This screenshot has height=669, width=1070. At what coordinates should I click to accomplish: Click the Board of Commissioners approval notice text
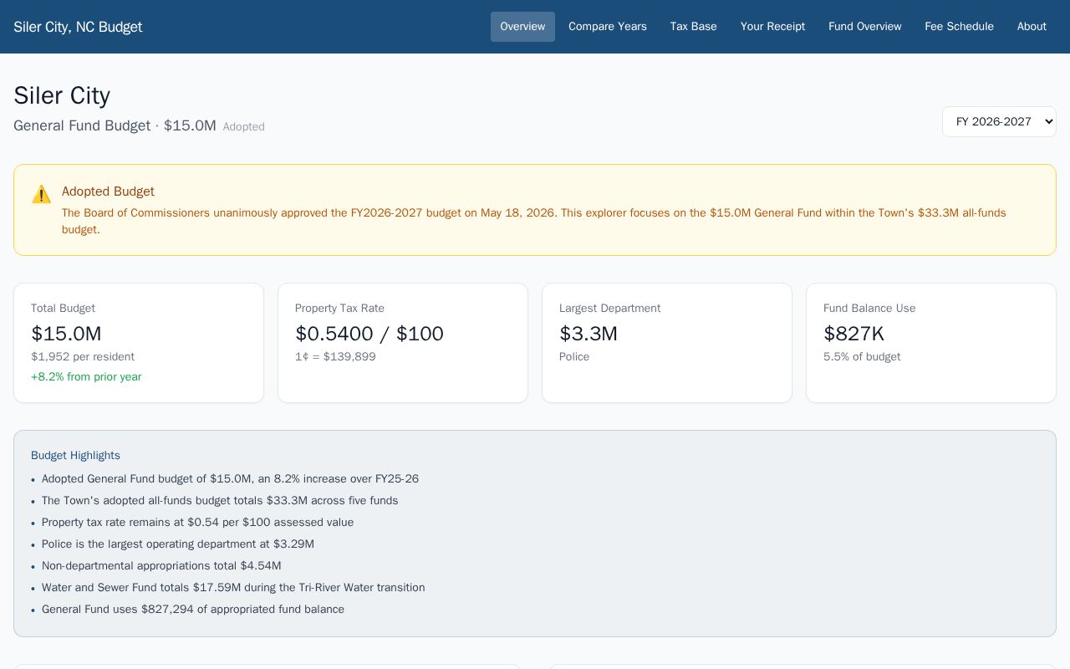534,222
